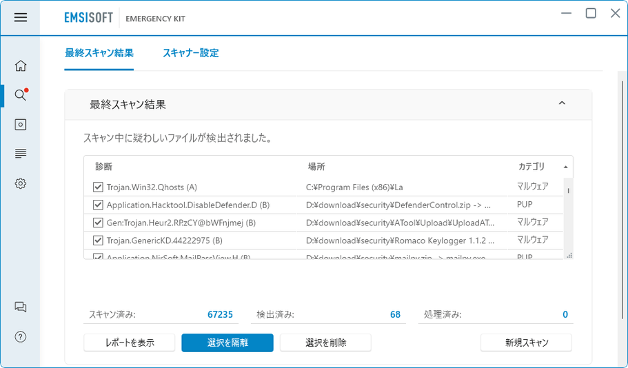The height and width of the screenshot is (368, 628).
Task: Click the 場所 column header
Action: click(x=316, y=167)
